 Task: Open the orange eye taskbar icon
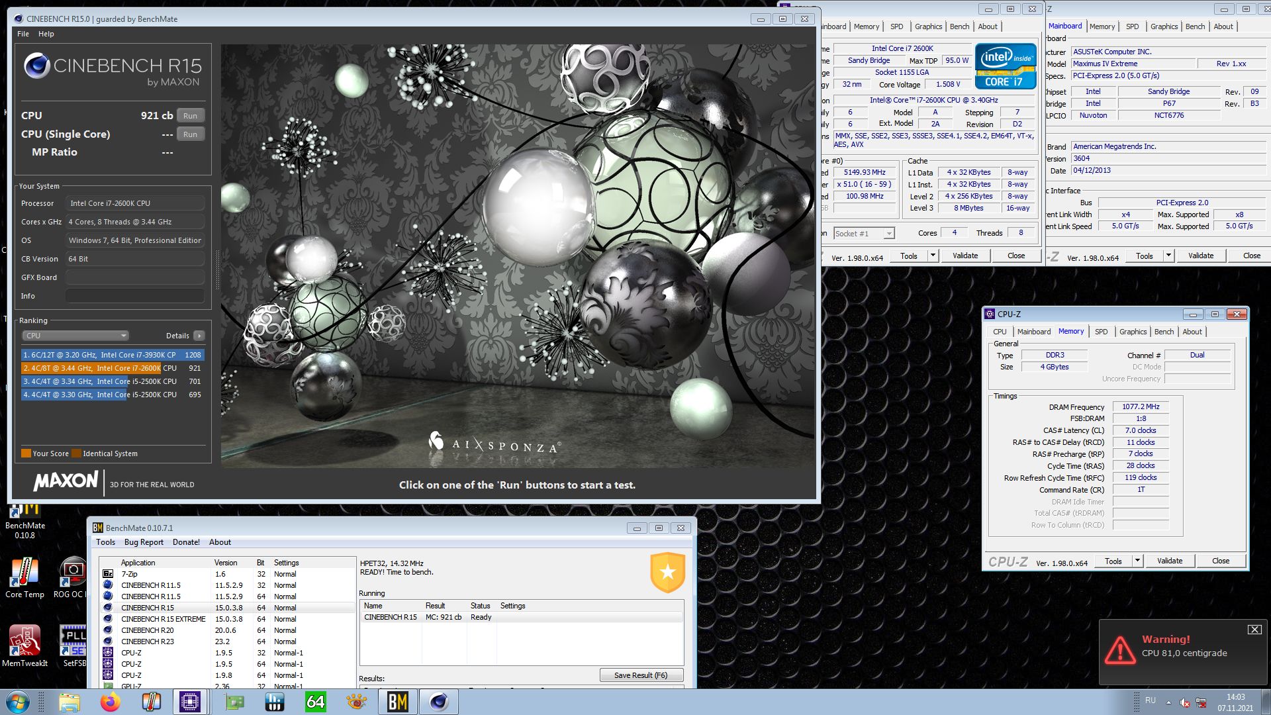(356, 702)
